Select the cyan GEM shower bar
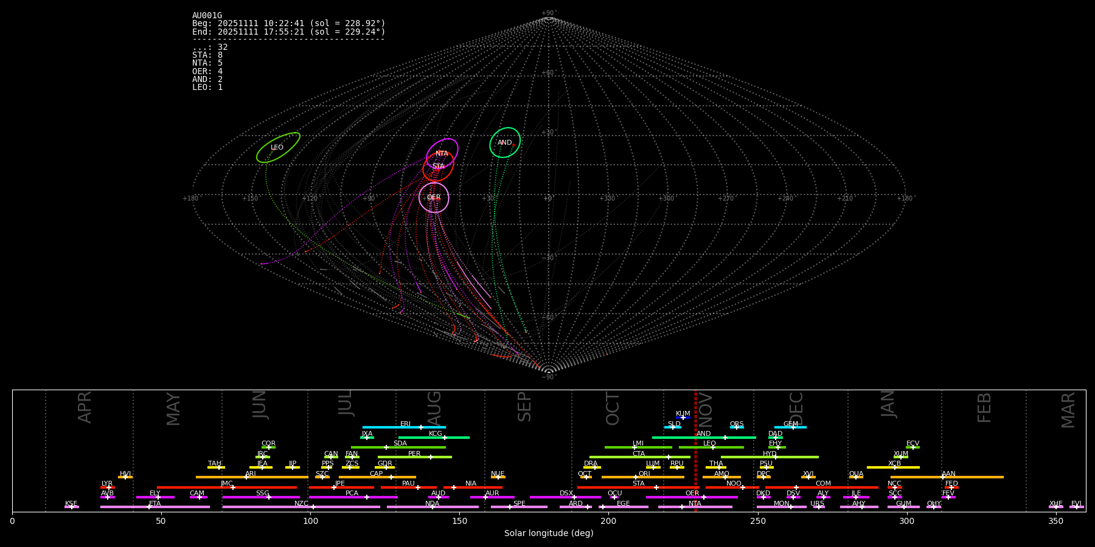 pos(790,427)
